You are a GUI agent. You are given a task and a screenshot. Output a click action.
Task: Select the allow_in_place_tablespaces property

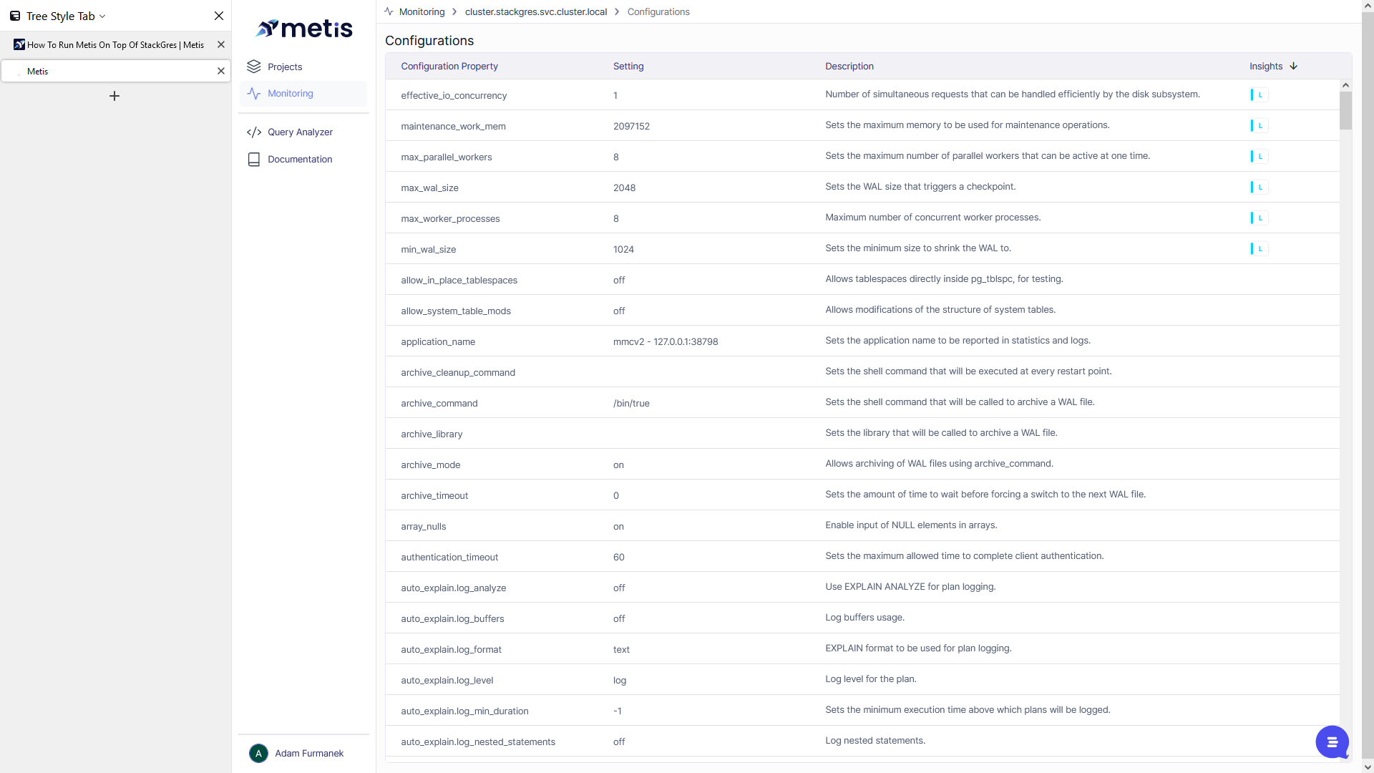(459, 280)
